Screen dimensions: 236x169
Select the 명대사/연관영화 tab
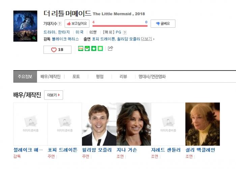click(x=152, y=77)
